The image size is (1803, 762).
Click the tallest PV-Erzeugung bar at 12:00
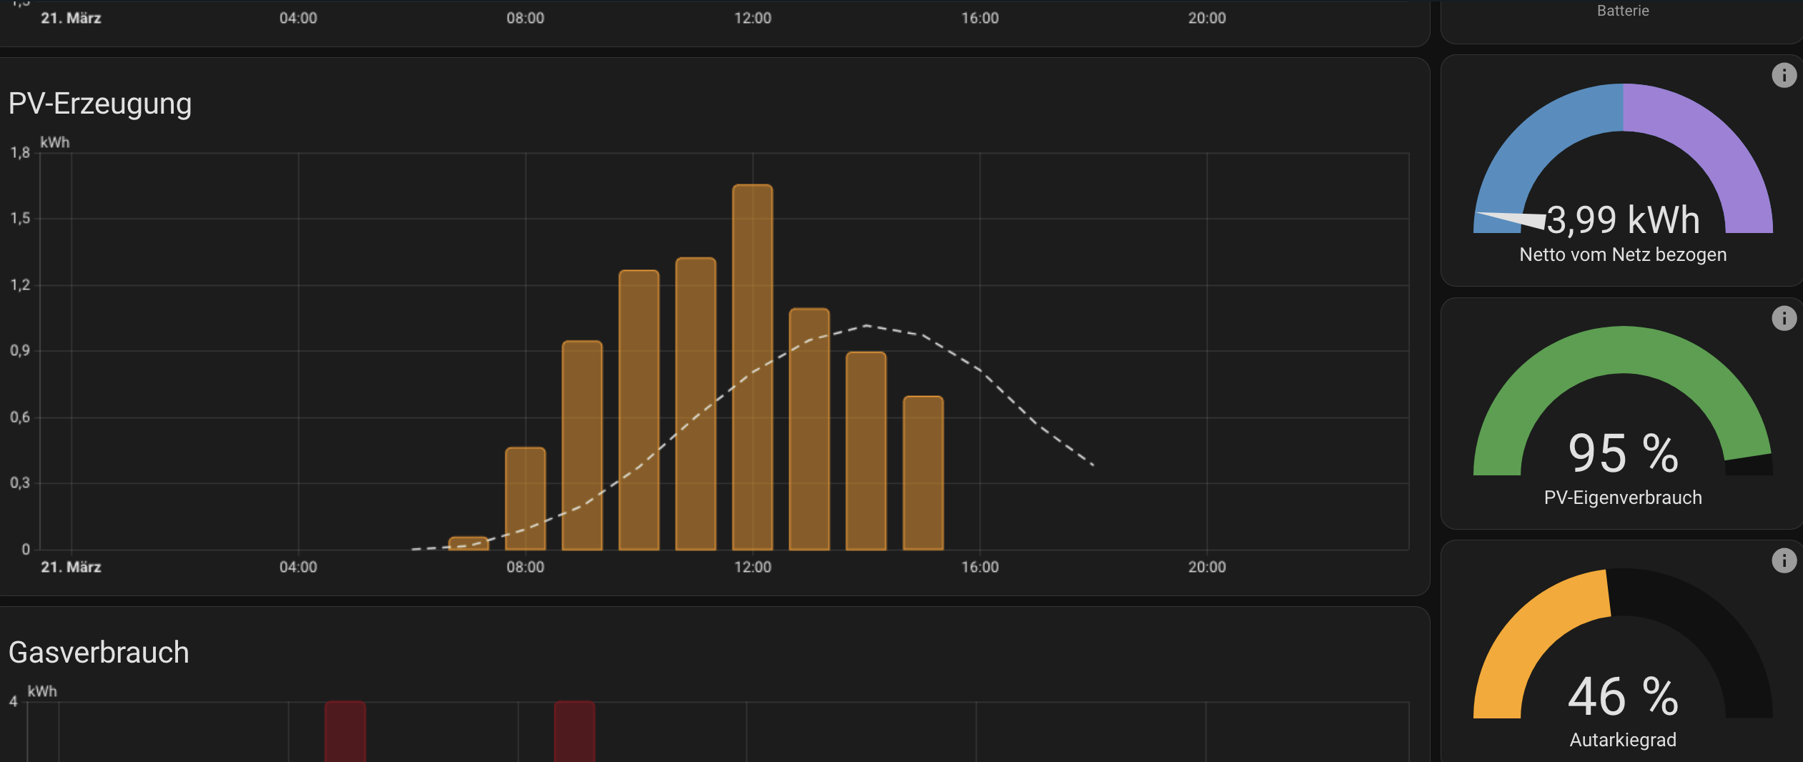click(x=752, y=367)
